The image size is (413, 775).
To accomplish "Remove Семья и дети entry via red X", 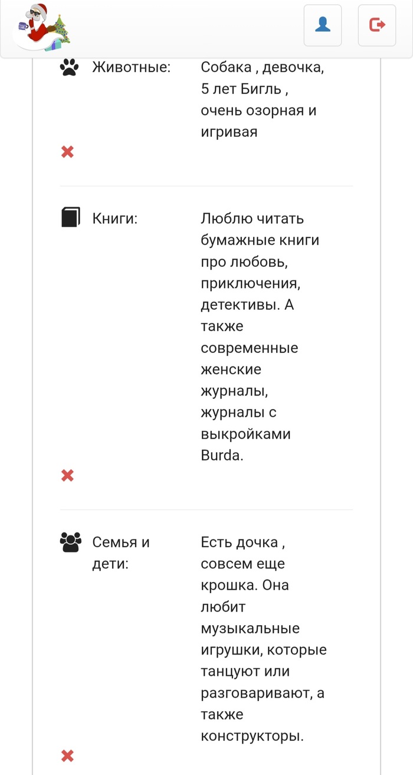I will pos(68,755).
